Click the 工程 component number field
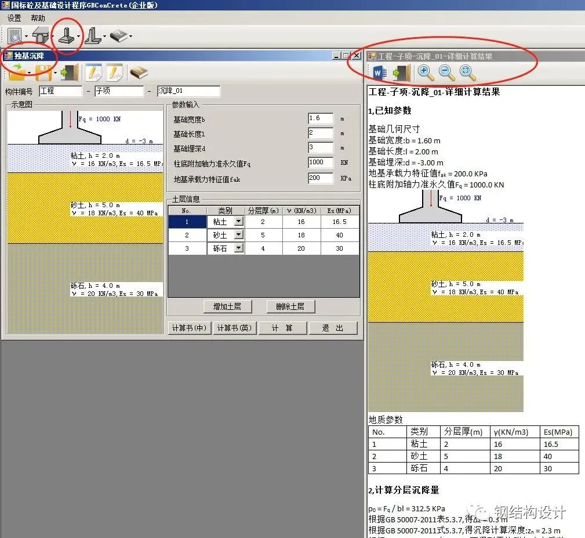Screen dimensions: 585x538 (x=60, y=91)
